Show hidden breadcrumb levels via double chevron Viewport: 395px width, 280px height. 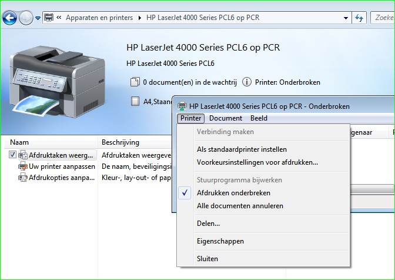(59, 18)
